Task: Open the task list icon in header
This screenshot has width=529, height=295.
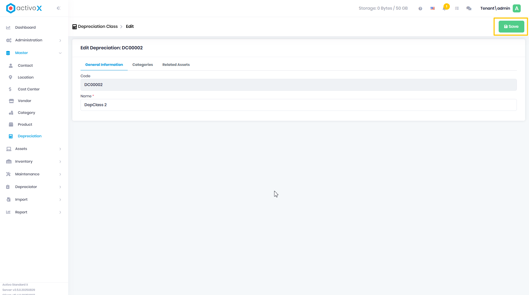Action: coord(457,9)
